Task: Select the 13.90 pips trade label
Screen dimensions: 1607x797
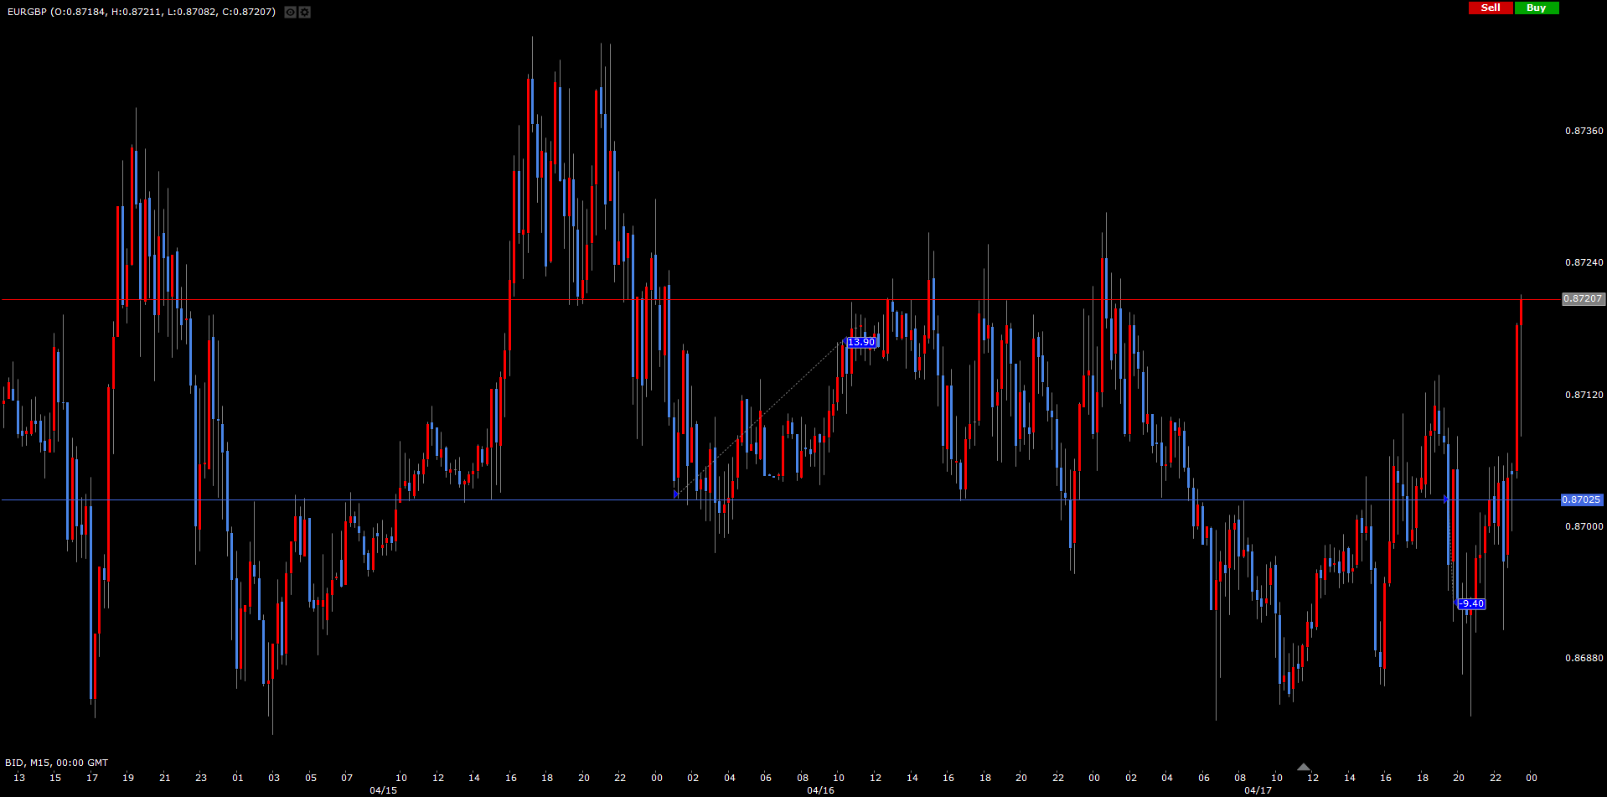Action: click(860, 342)
